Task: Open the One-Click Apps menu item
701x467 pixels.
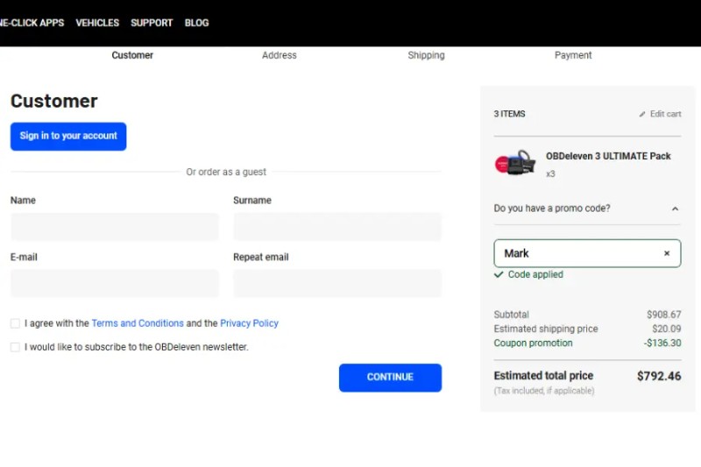Action: (32, 23)
